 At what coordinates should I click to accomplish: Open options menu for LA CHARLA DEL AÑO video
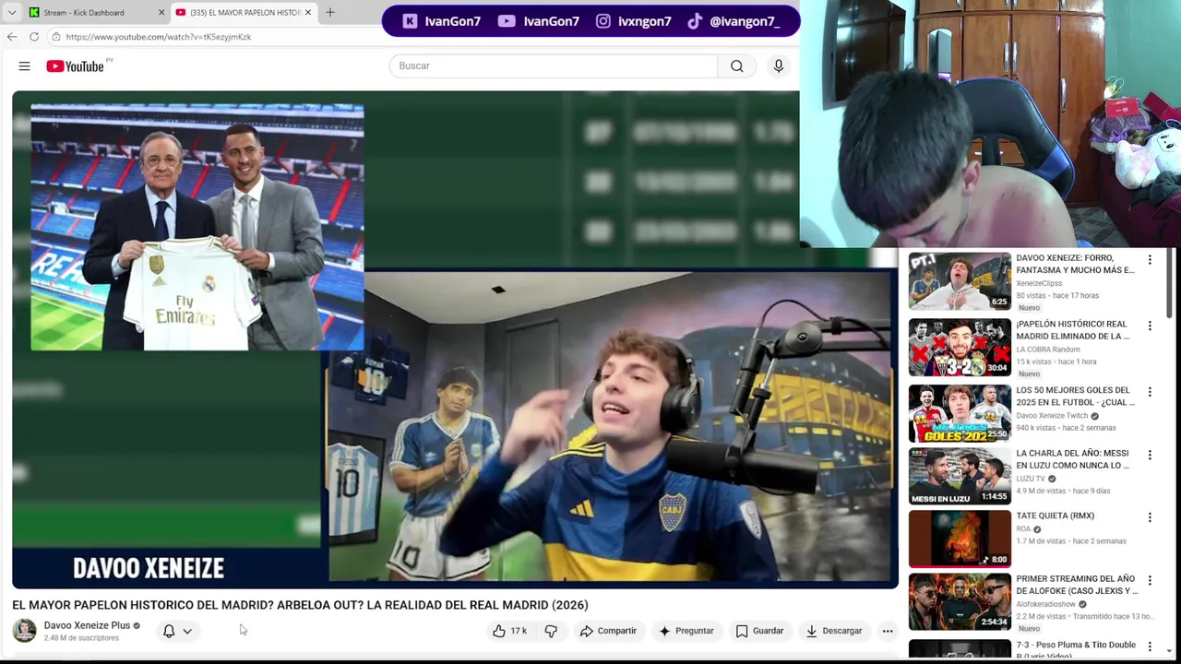pos(1150,456)
